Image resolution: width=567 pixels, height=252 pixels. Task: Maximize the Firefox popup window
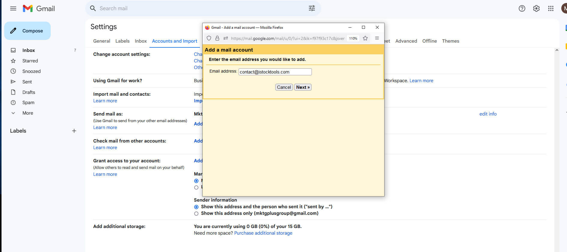point(363,27)
